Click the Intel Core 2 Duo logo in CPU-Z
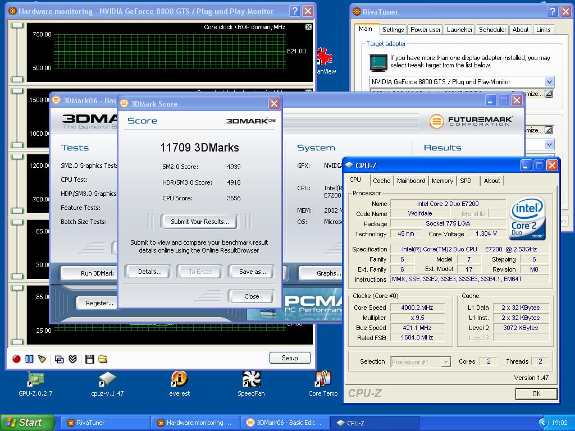Image resolution: width=575 pixels, height=431 pixels. 527,218
